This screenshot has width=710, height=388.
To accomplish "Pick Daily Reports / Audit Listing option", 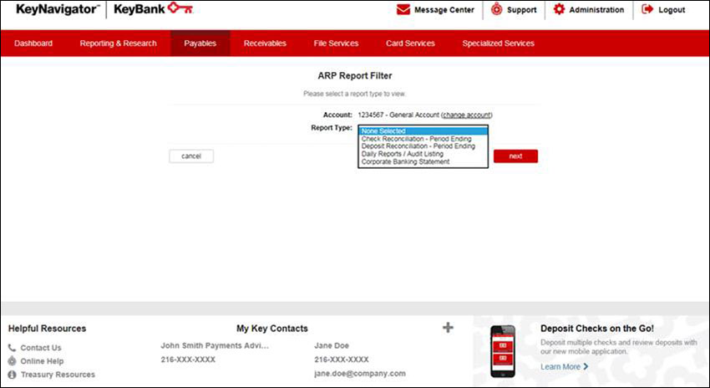I will click(423, 154).
